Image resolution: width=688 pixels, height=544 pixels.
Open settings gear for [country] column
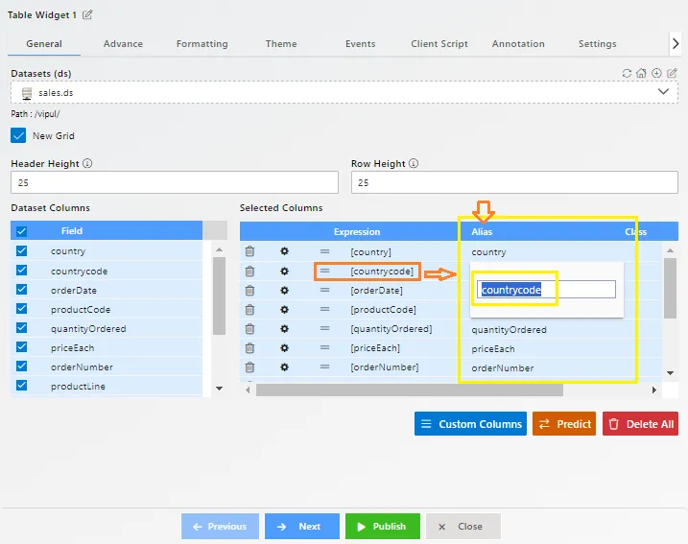click(x=284, y=251)
